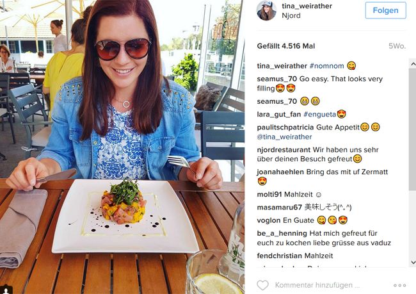Click the Gefällt 4.516 Mal likes count
The image size is (416, 294).
click(285, 46)
